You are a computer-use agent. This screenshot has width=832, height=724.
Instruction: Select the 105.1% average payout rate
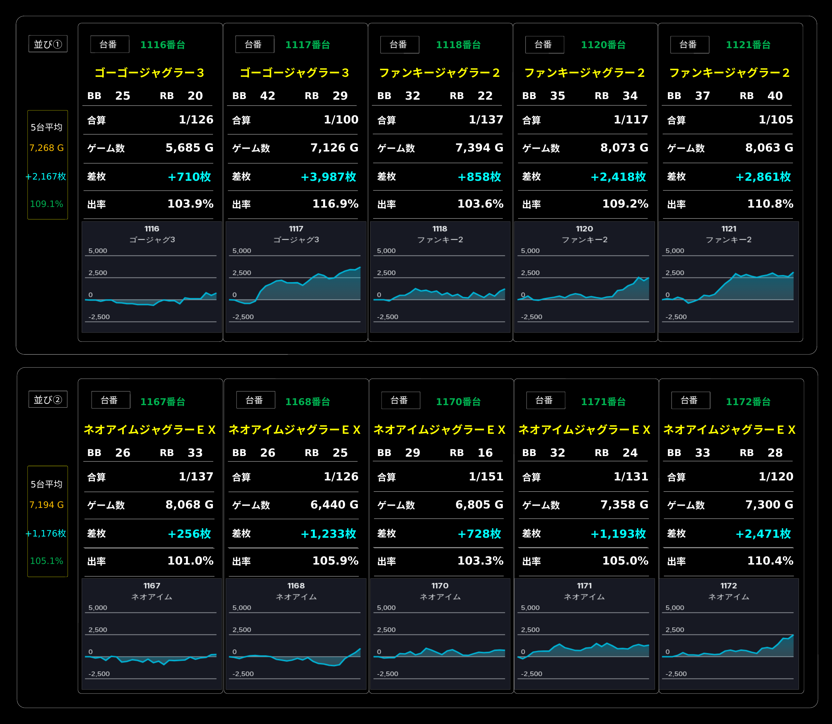pos(46,561)
